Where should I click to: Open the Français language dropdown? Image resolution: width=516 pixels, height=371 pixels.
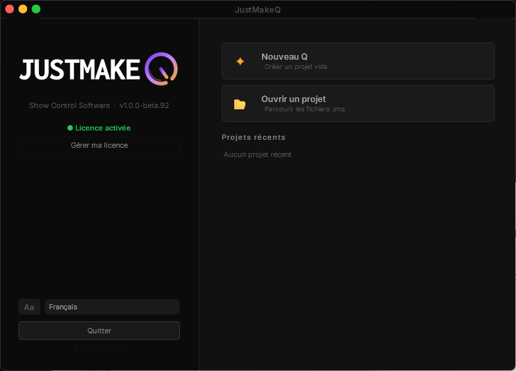point(112,307)
